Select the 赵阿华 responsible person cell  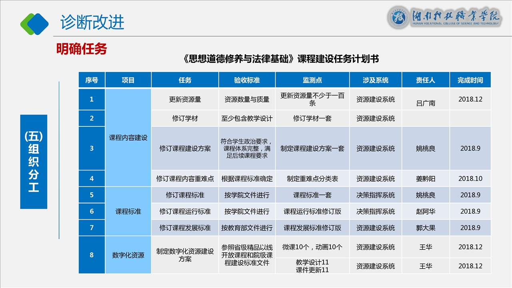426,211
